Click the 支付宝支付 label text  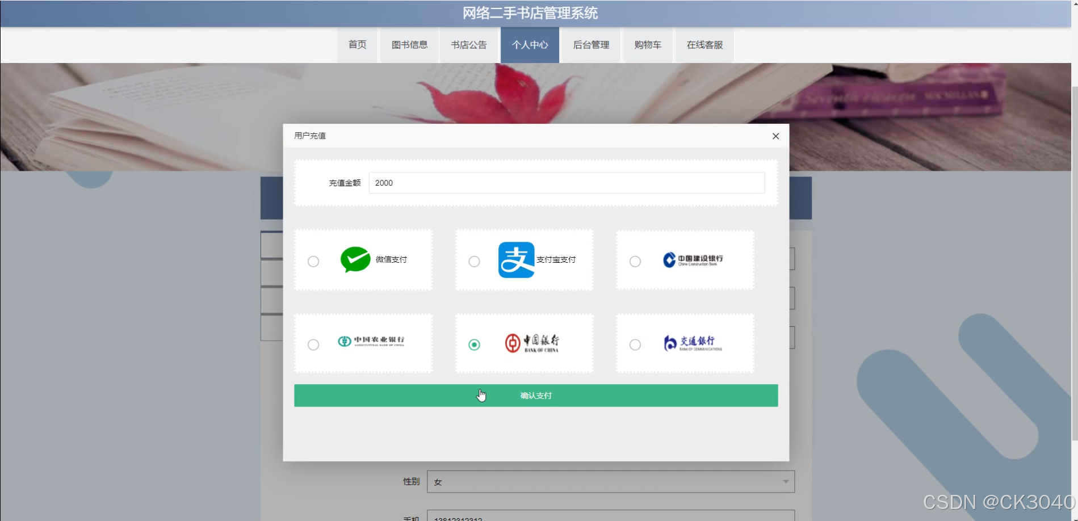click(x=556, y=260)
